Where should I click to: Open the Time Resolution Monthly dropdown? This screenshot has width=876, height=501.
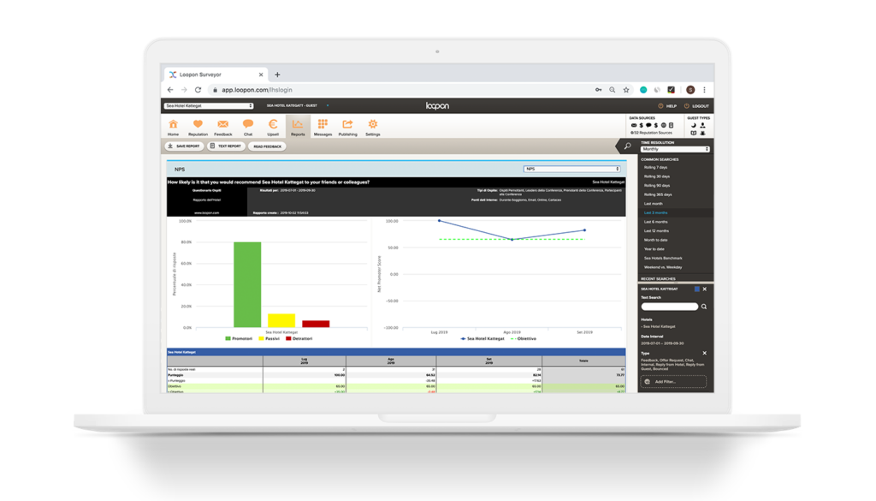[676, 149]
